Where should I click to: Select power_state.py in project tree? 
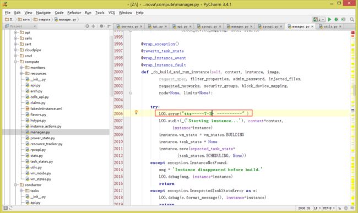pos(42,138)
